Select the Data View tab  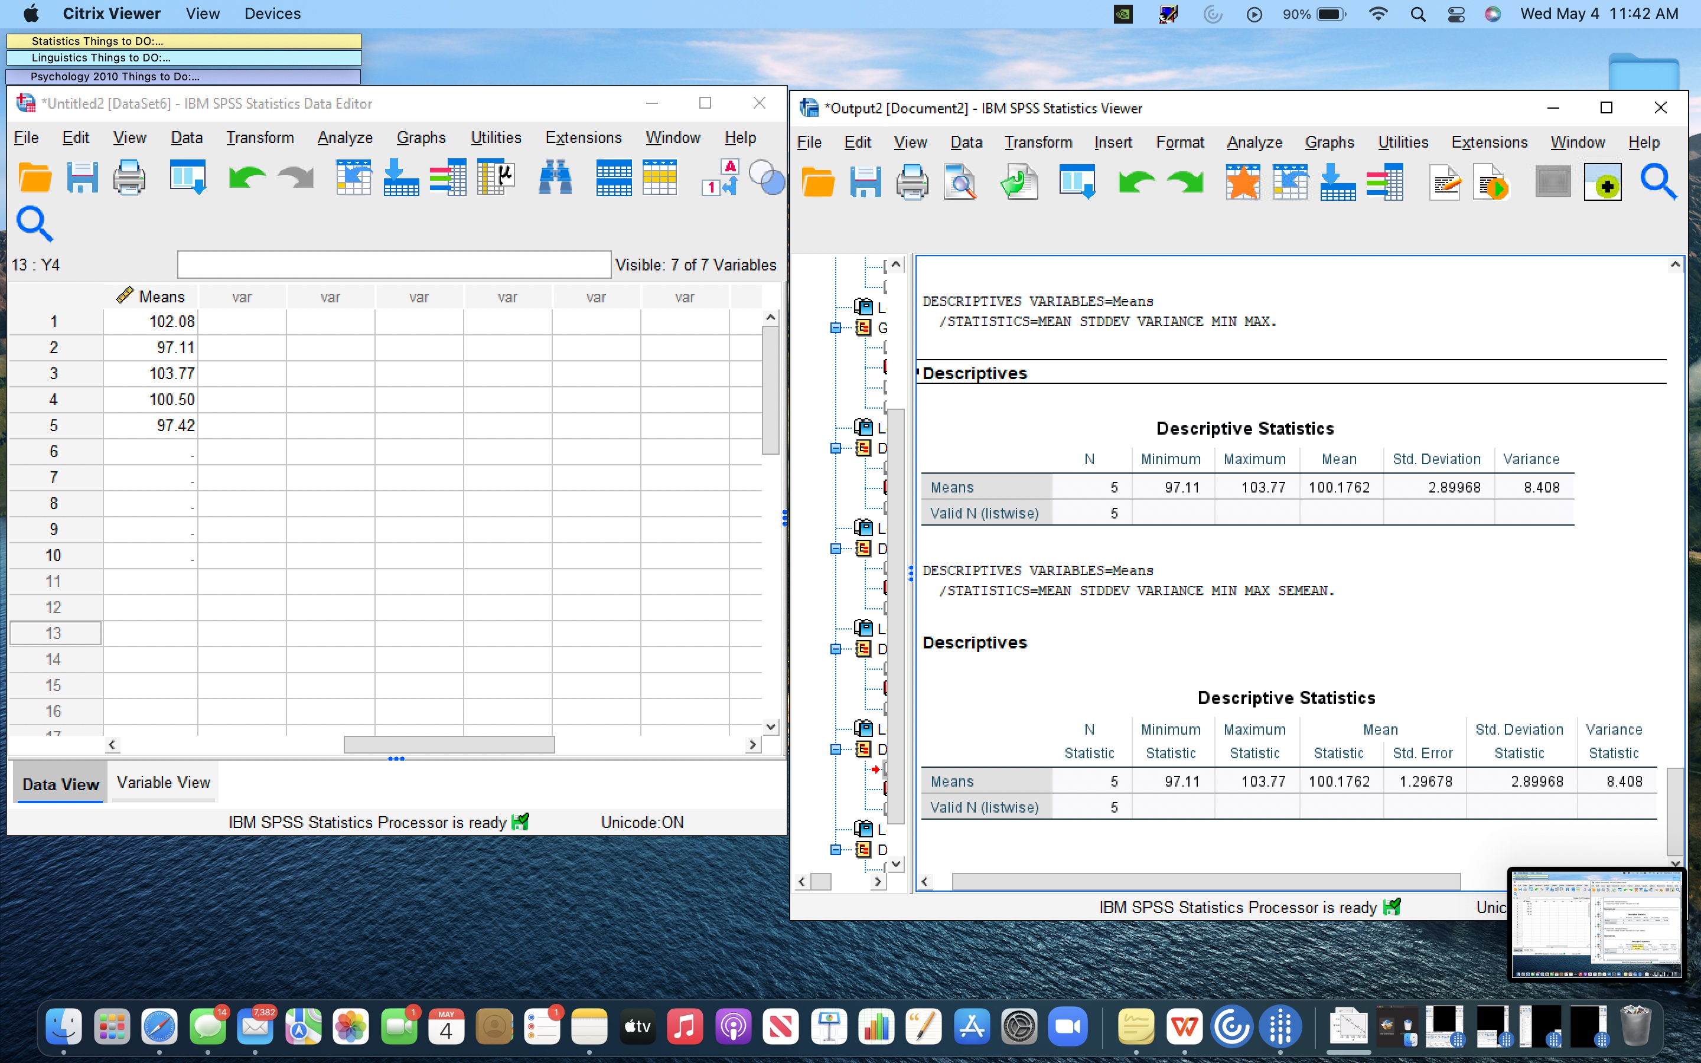point(60,784)
